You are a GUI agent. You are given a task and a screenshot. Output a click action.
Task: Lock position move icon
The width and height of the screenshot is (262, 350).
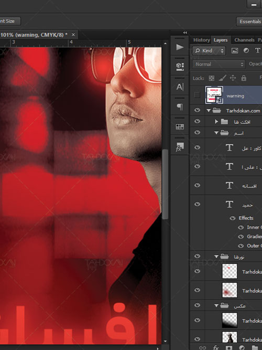coord(233,78)
